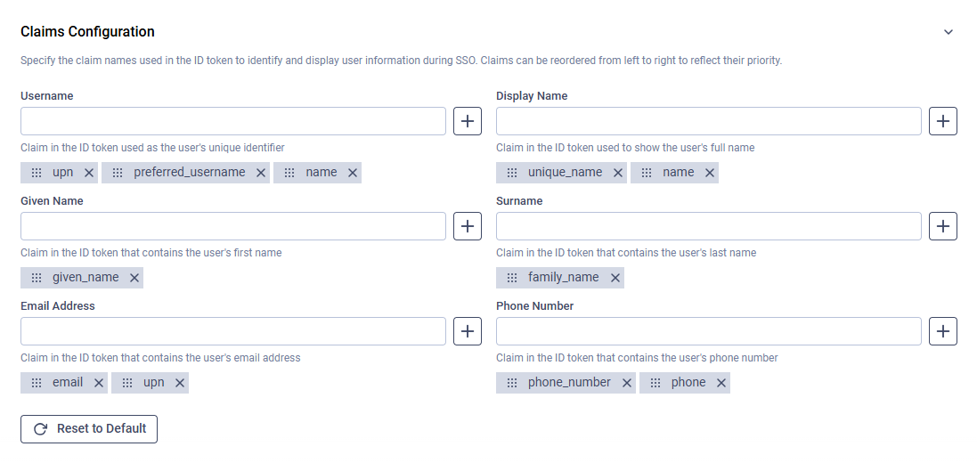
Task: Focus the Username claim input field
Action: 233,121
